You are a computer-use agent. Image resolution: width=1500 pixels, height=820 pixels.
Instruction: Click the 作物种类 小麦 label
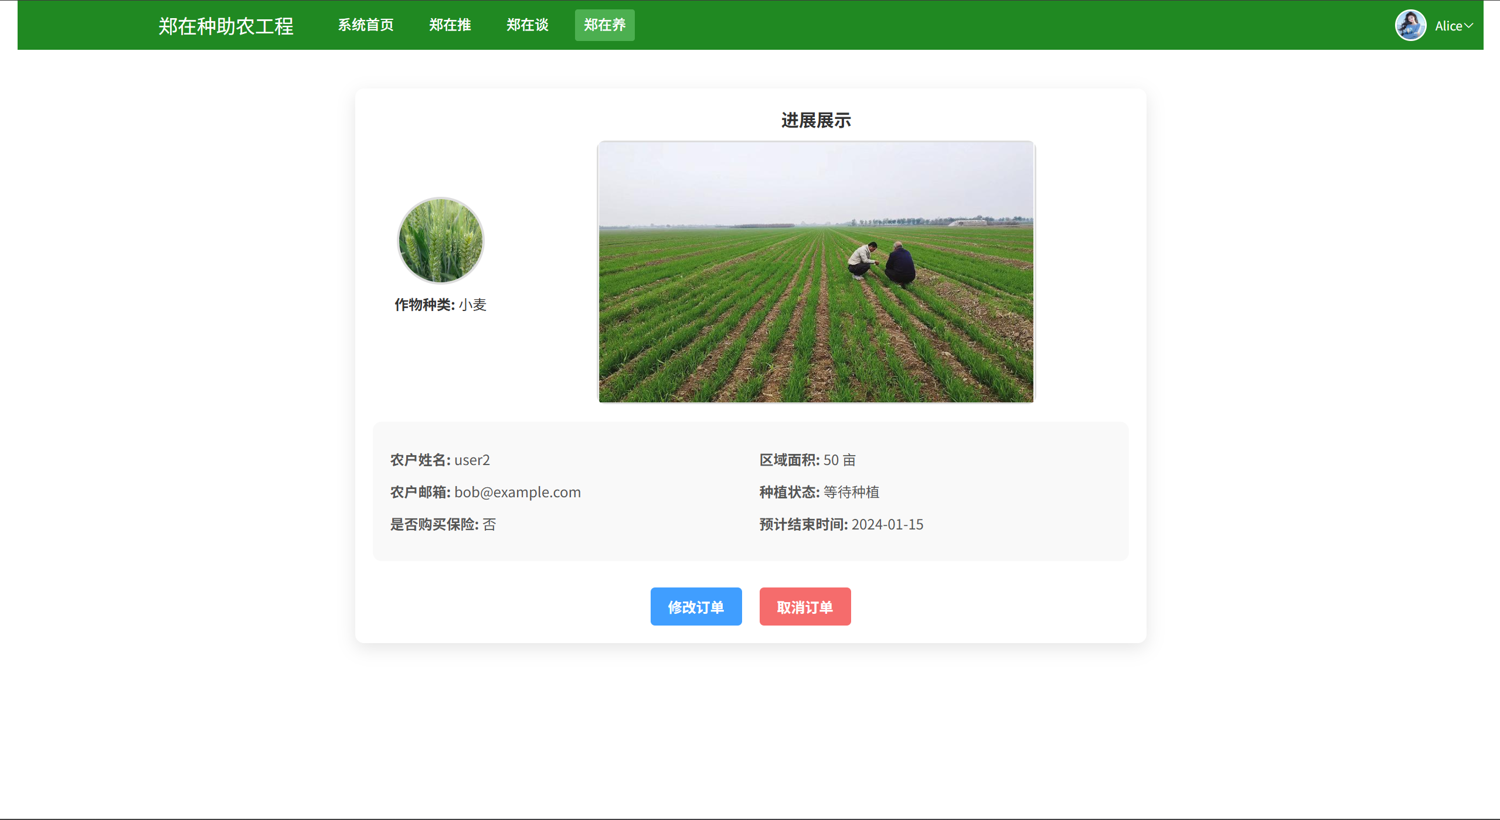(x=440, y=305)
